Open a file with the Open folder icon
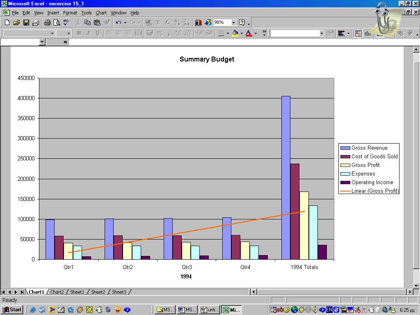Viewport: 420px width, 315px height. tap(16, 23)
